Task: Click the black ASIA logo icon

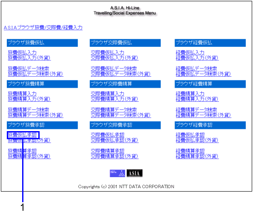Action: (x=135, y=173)
